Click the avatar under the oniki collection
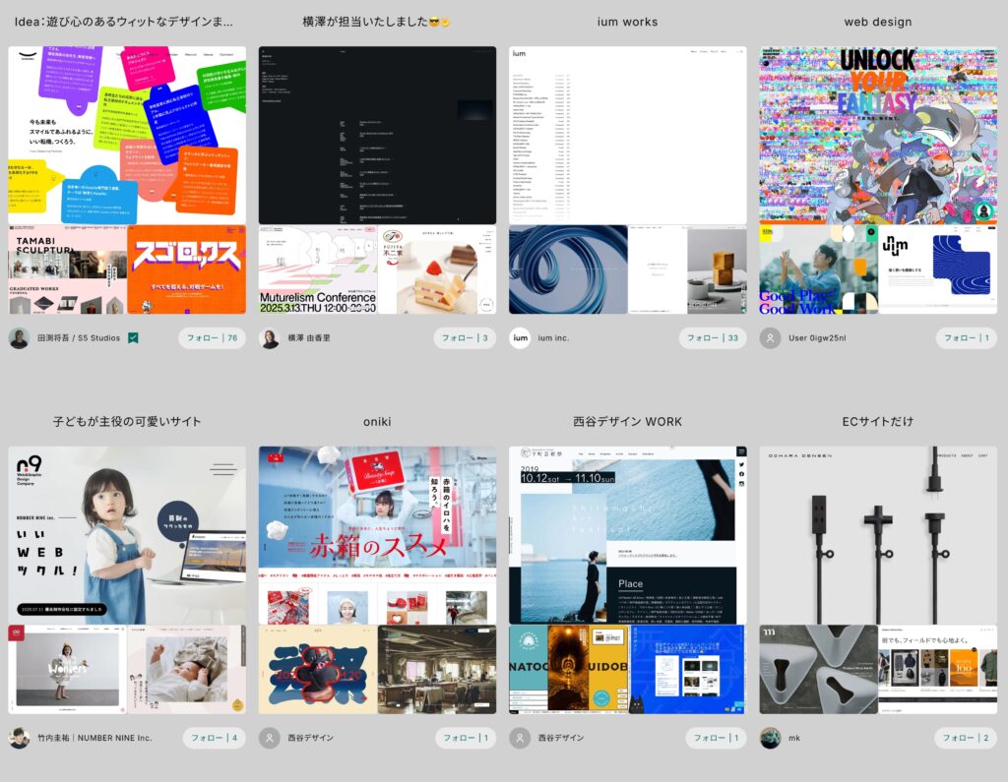Screen dimensions: 1008x782 (x=269, y=738)
